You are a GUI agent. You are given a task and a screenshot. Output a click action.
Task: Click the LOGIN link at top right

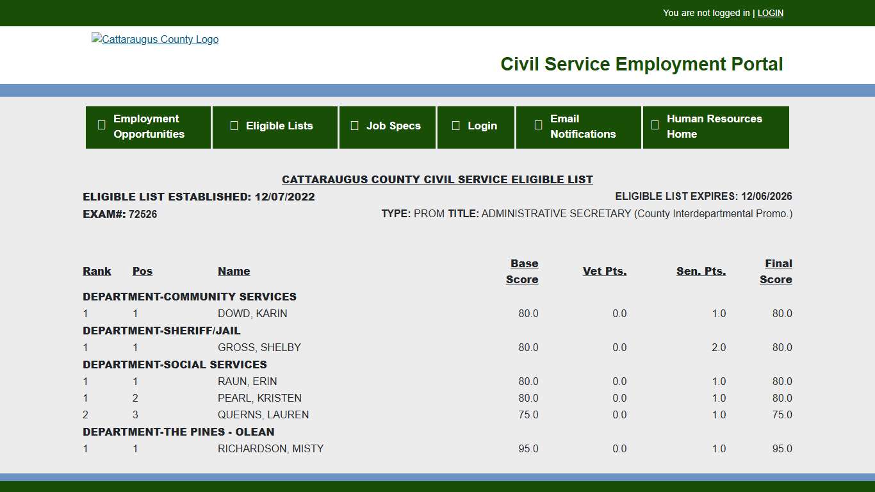770,13
